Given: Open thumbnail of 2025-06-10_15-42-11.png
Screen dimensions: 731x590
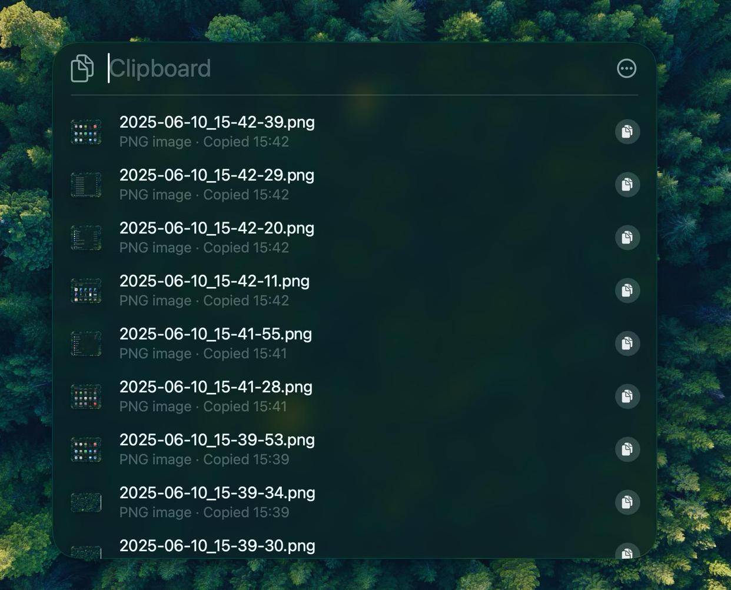Looking at the screenshot, I should tap(86, 291).
